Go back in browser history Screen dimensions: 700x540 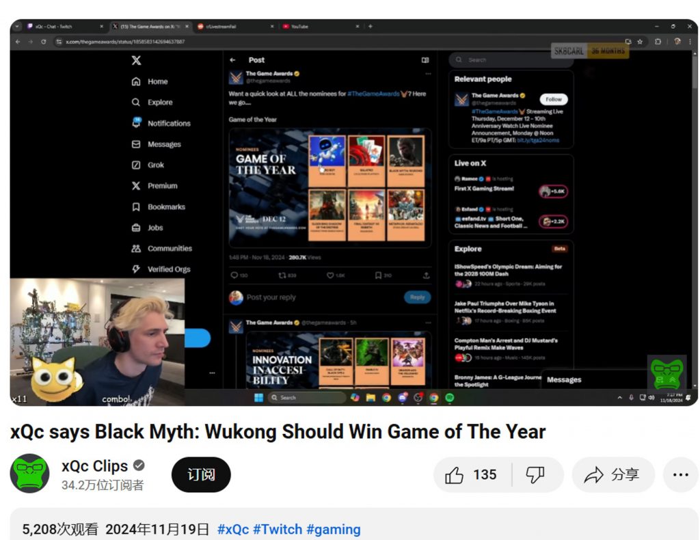pyautogui.click(x=18, y=42)
